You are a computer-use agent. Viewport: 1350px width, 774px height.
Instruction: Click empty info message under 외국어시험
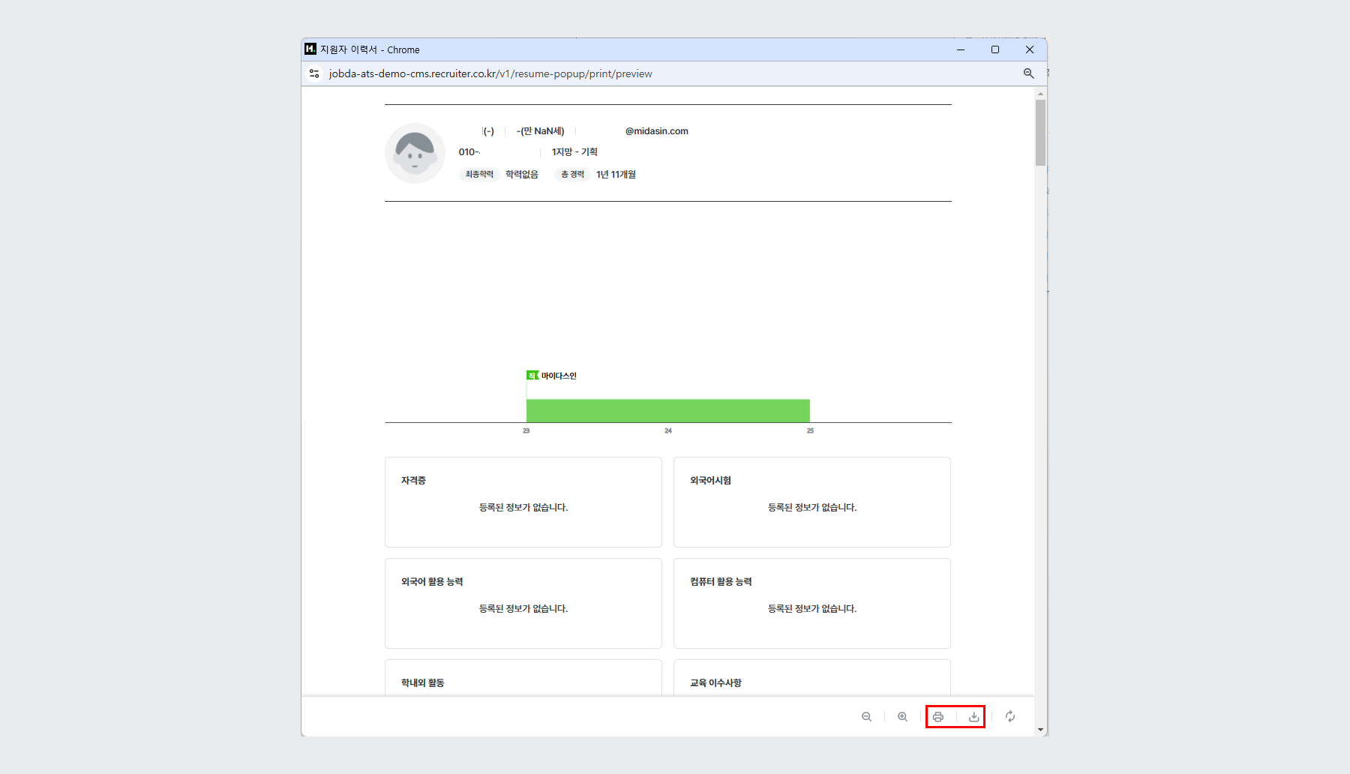tap(812, 508)
